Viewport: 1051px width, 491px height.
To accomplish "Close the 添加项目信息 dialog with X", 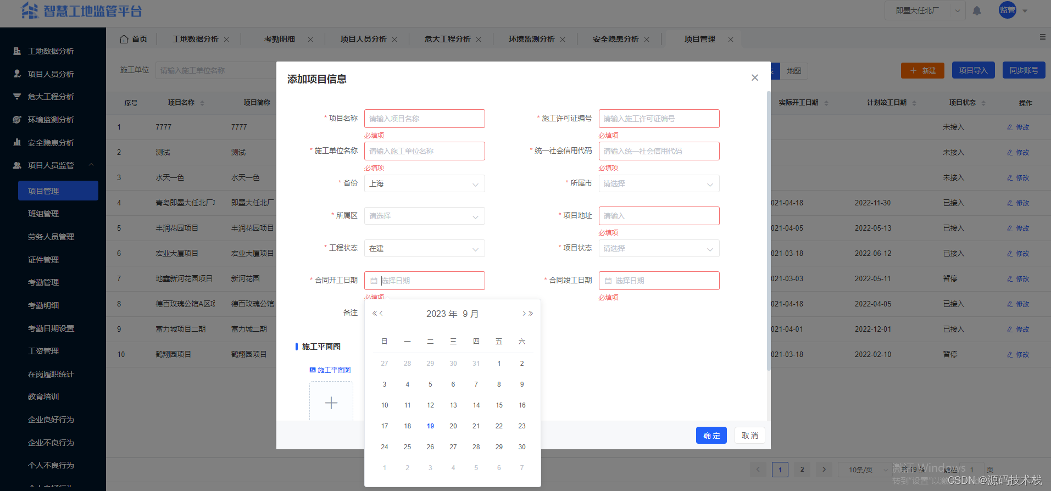I will coord(755,78).
